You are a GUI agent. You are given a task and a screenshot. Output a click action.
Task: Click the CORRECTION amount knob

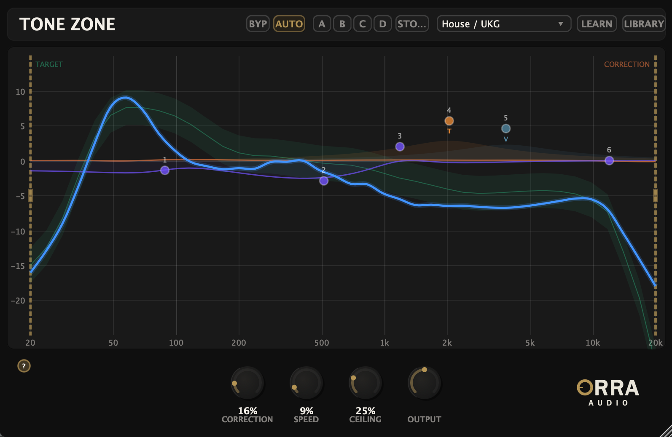tap(247, 383)
